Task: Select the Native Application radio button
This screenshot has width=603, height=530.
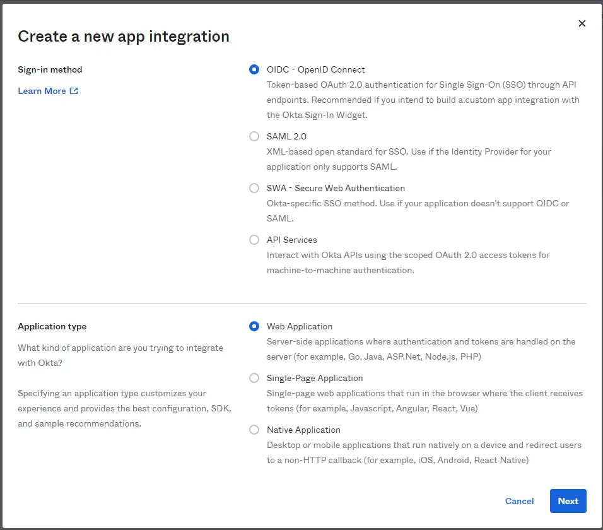Action: [254, 430]
